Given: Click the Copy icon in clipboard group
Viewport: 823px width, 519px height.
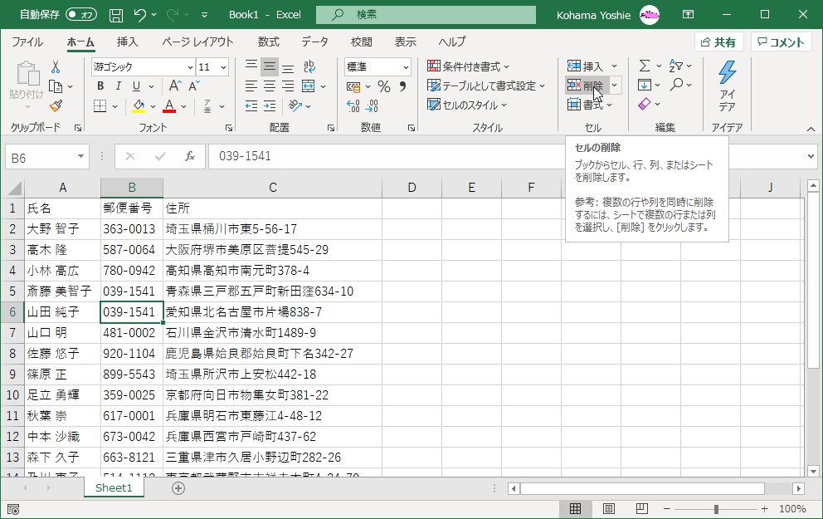Looking at the screenshot, I should [x=55, y=86].
